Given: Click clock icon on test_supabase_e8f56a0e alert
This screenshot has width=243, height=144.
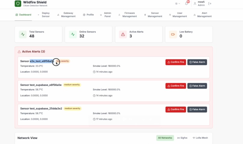Looking at the screenshot, I should click(x=94, y=96).
